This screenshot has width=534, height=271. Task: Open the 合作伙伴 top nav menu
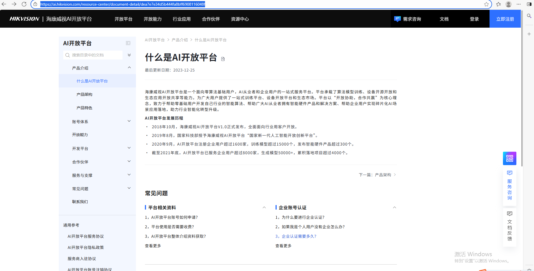(x=211, y=19)
